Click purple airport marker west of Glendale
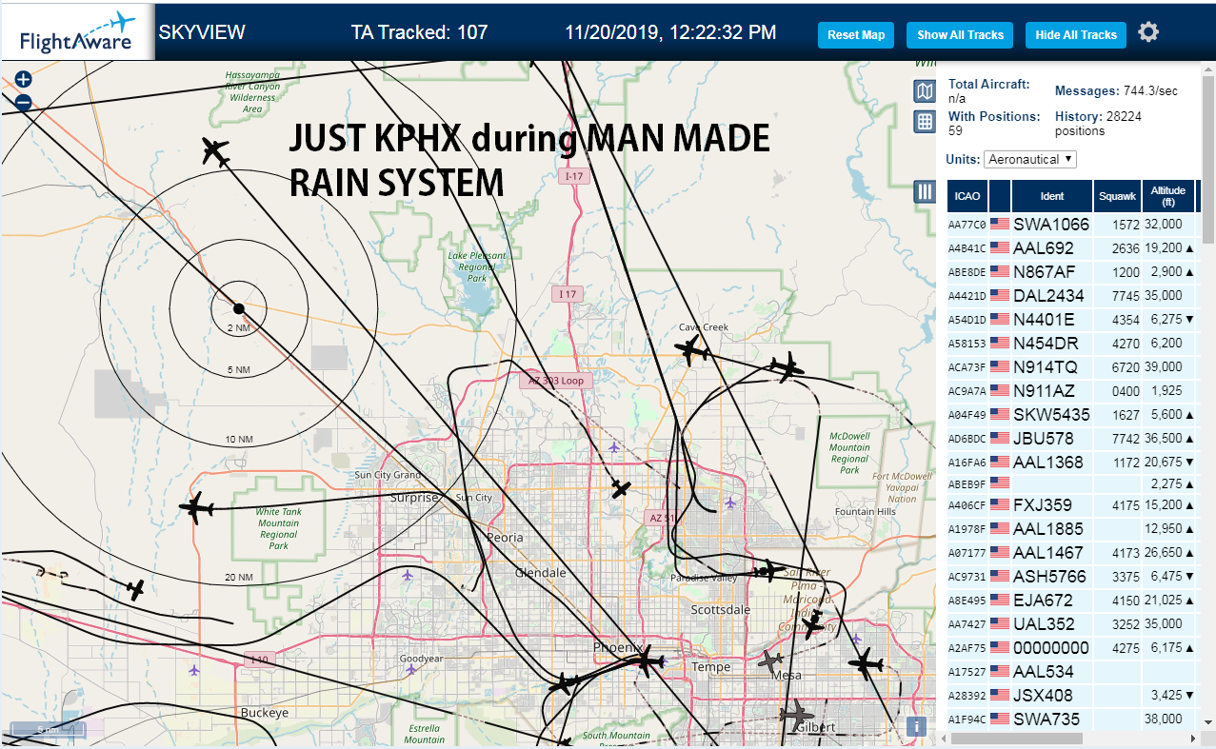Viewport: 1216px width, 749px height. pyautogui.click(x=409, y=575)
